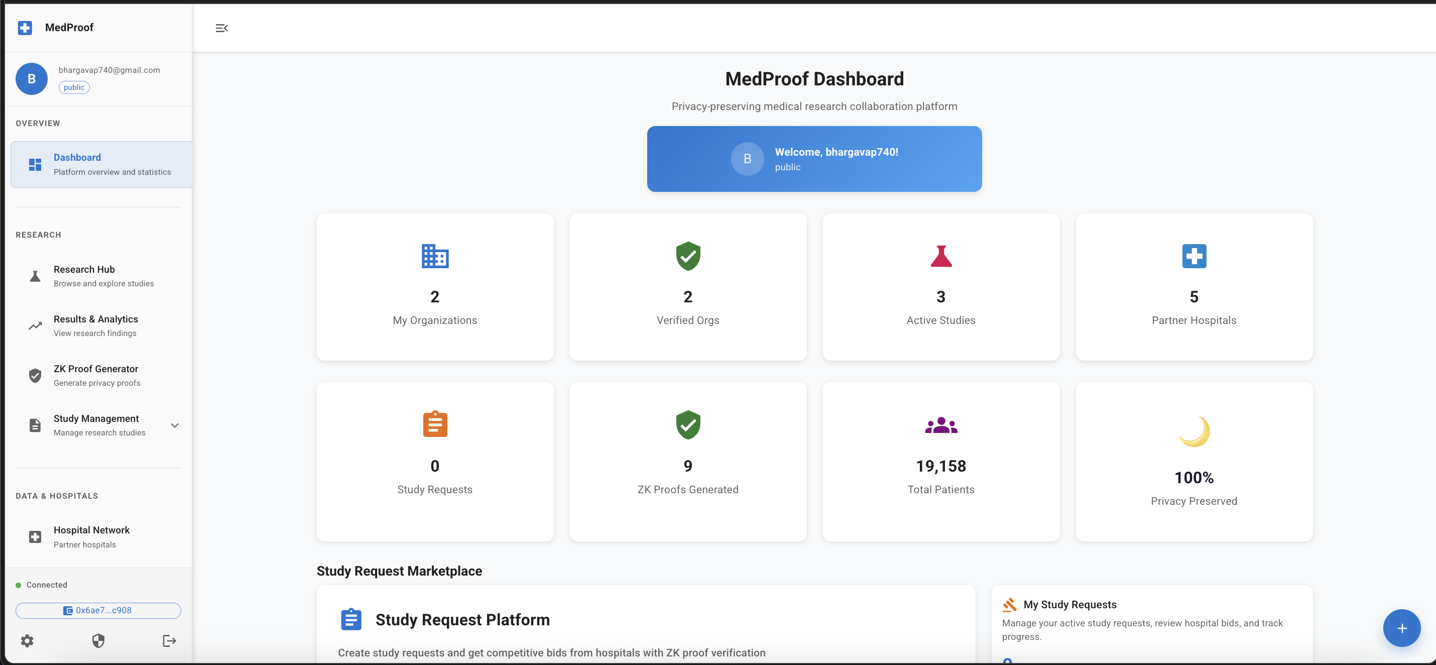1436x665 pixels.
Task: Click the user avatar B in sidebar
Action: pyautogui.click(x=32, y=78)
